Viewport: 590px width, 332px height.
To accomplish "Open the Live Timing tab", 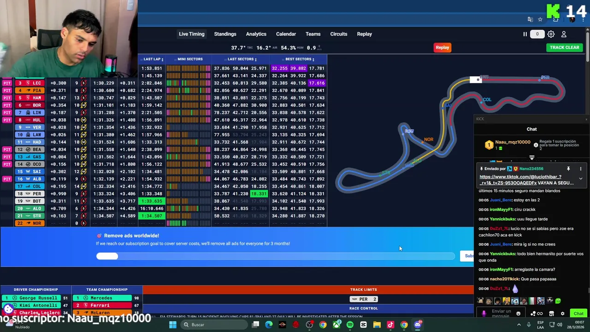I will pyautogui.click(x=191, y=34).
